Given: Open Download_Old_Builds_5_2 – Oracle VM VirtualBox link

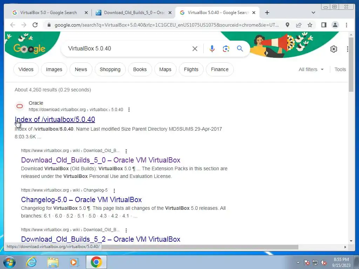Looking at the screenshot, I should 101,239.
